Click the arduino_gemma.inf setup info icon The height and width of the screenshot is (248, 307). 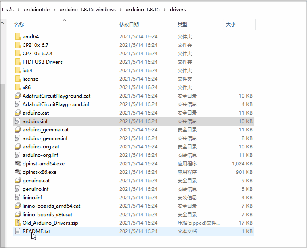click(17, 138)
